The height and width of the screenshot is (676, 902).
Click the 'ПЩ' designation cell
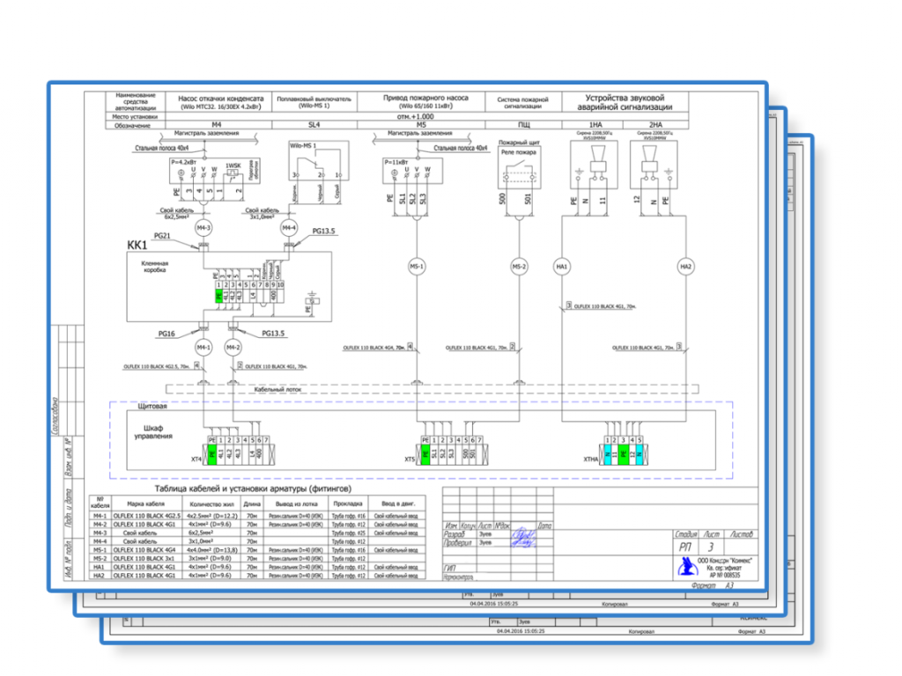(523, 124)
